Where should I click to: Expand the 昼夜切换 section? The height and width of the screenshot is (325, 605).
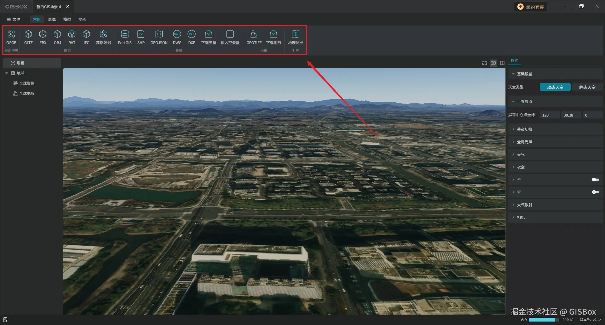pyautogui.click(x=555, y=129)
